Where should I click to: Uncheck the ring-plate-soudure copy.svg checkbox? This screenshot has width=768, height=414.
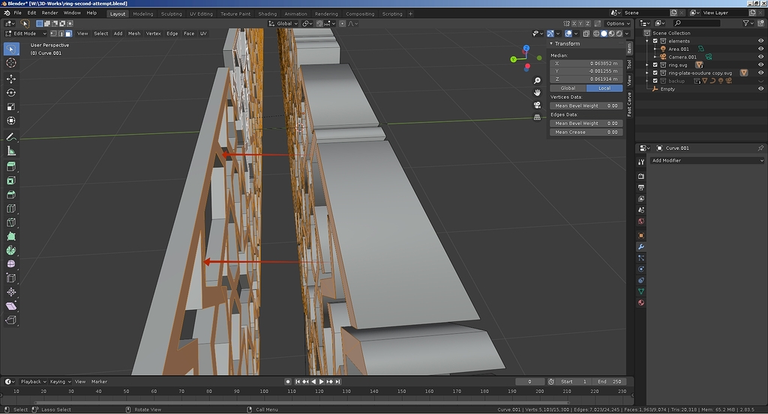(x=655, y=73)
